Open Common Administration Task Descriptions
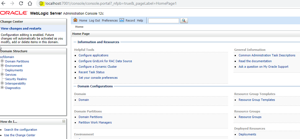This screenshot has width=300, height=139. pos(267,55)
